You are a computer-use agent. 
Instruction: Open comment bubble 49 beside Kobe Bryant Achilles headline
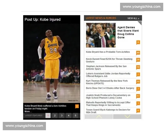click(x=138, y=53)
